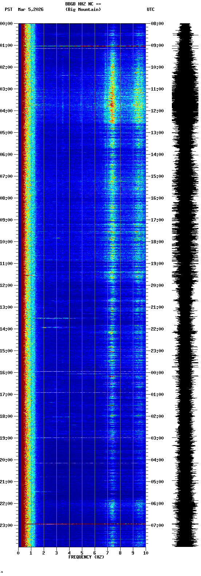Click the 03:00 UTC time label

(x=157, y=438)
